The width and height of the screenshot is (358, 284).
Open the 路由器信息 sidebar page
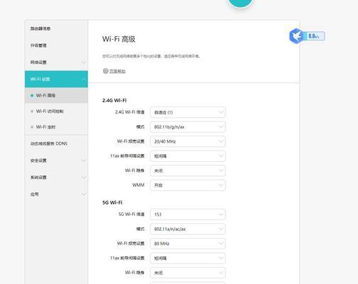(56, 28)
